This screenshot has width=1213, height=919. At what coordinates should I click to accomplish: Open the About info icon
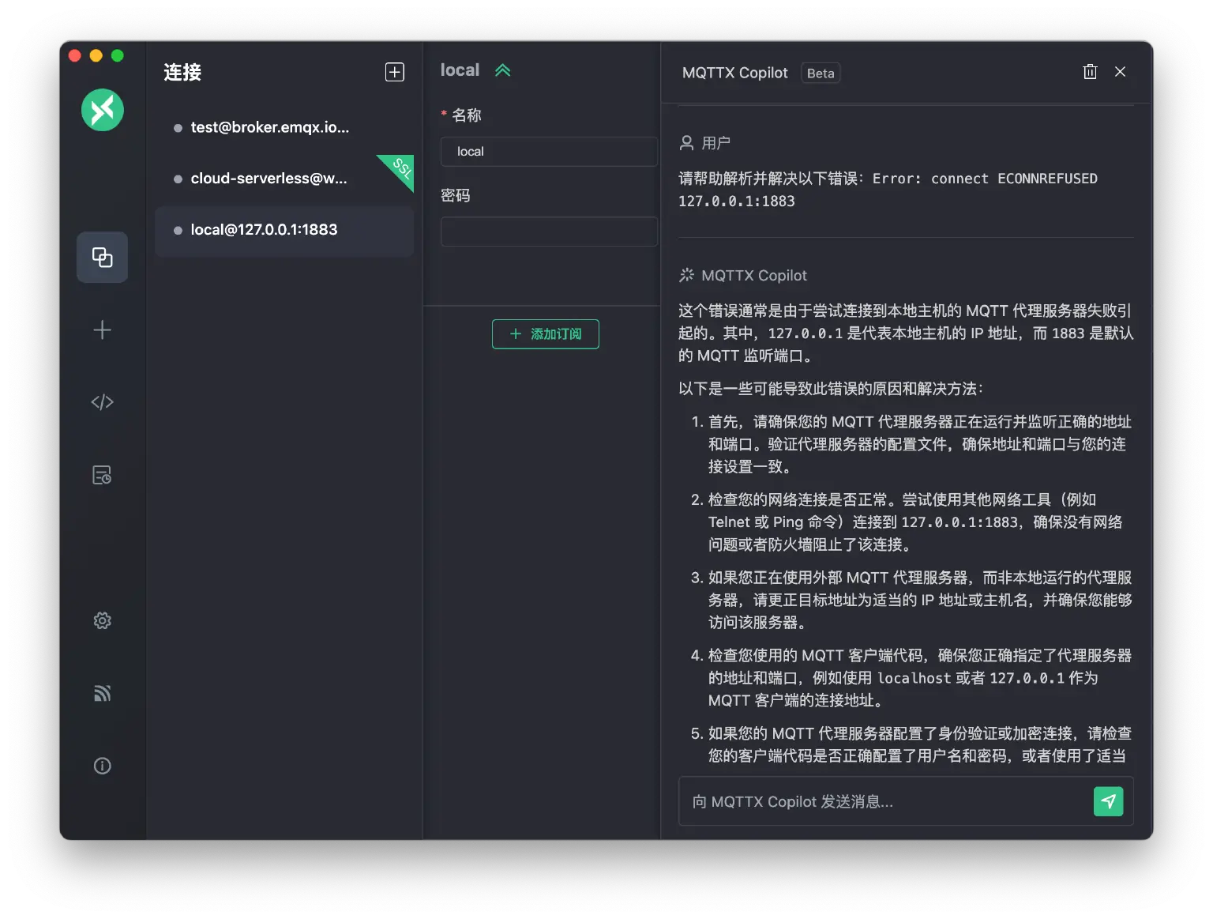(x=102, y=766)
